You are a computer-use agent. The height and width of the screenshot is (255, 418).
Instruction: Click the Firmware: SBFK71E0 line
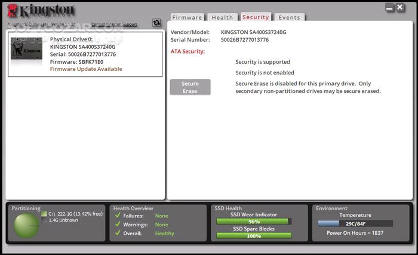[76, 62]
